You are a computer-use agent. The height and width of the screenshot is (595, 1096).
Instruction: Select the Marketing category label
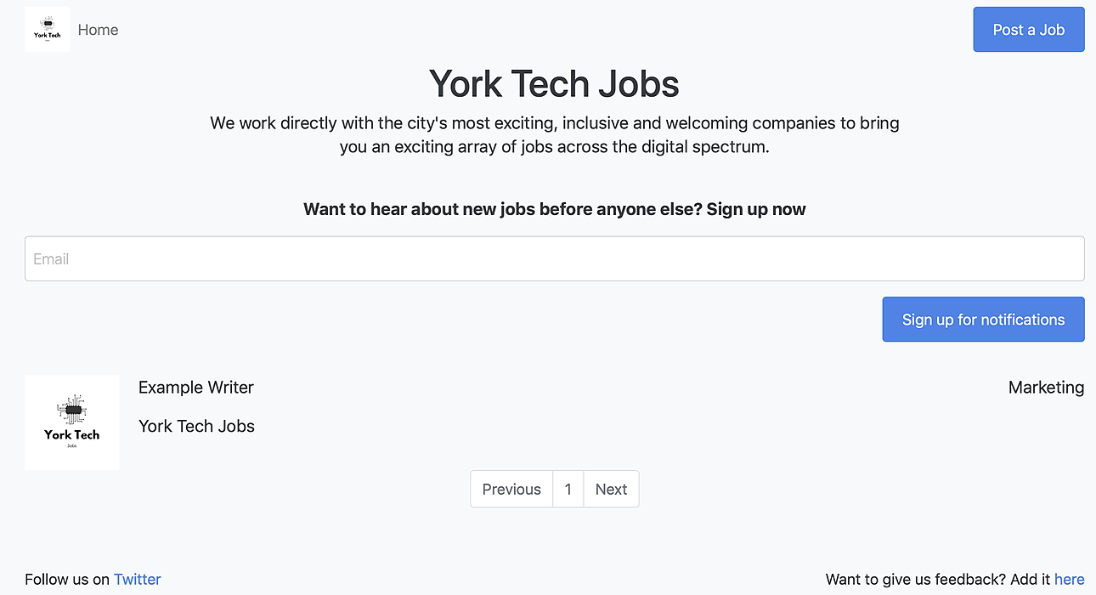point(1046,388)
